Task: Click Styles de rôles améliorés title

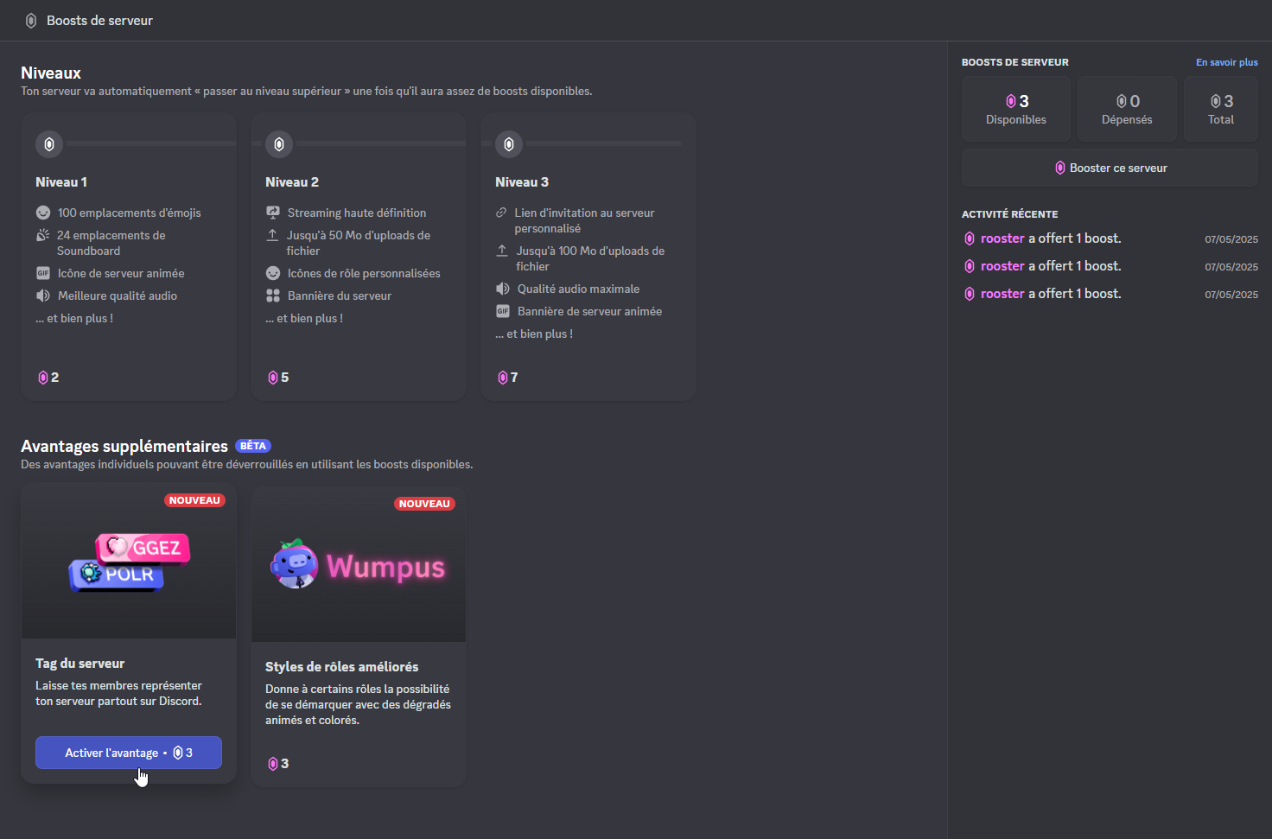Action: (x=341, y=667)
